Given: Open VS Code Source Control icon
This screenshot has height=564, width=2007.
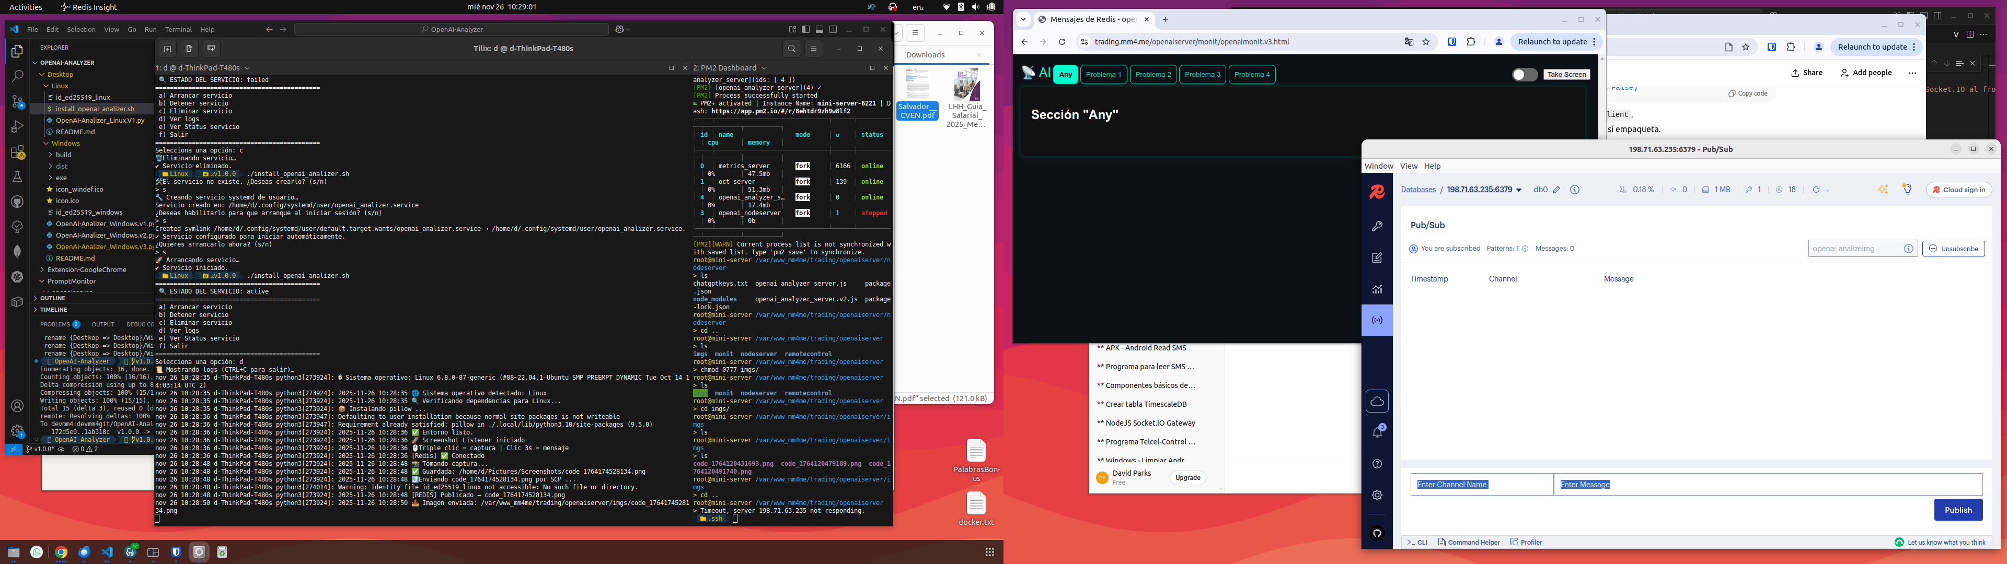Looking at the screenshot, I should pos(17,102).
